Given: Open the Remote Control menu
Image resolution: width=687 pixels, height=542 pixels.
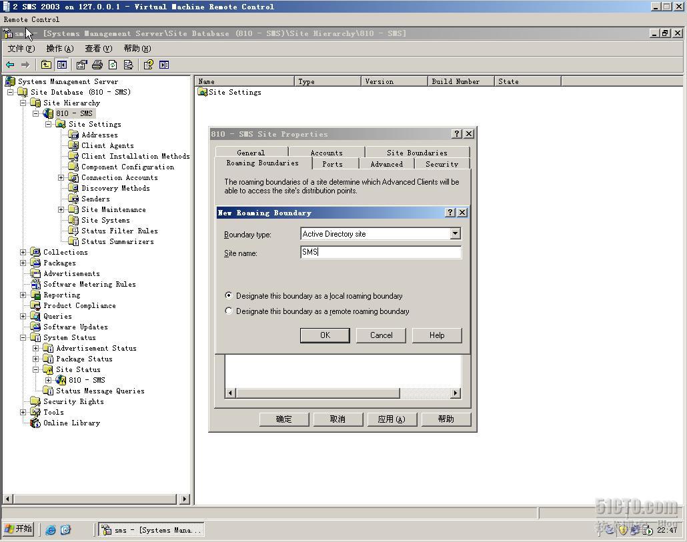Looking at the screenshot, I should pyautogui.click(x=31, y=20).
